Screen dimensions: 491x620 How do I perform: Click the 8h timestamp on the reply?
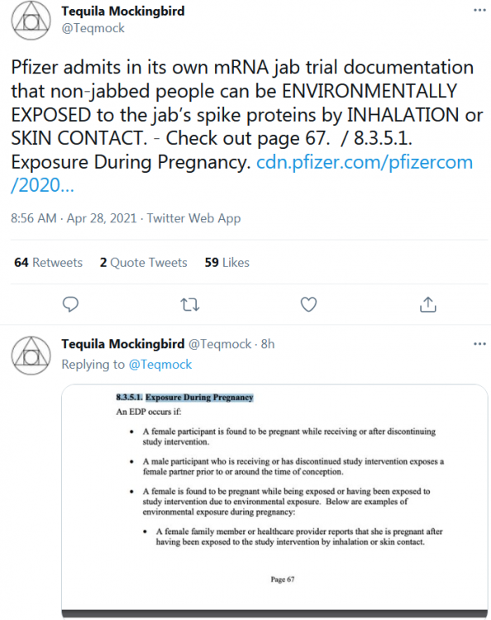268,344
